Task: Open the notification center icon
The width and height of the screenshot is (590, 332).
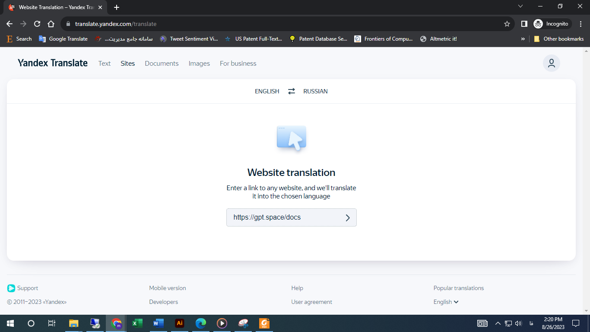Action: tap(576, 323)
